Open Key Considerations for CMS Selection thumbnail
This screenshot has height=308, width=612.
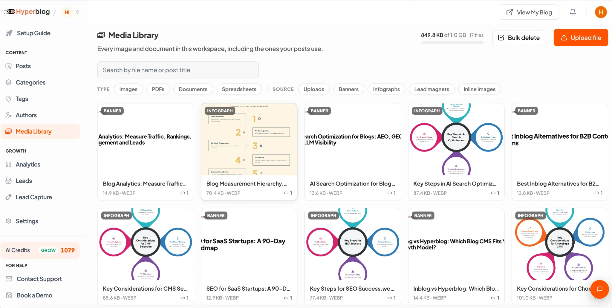146,244
